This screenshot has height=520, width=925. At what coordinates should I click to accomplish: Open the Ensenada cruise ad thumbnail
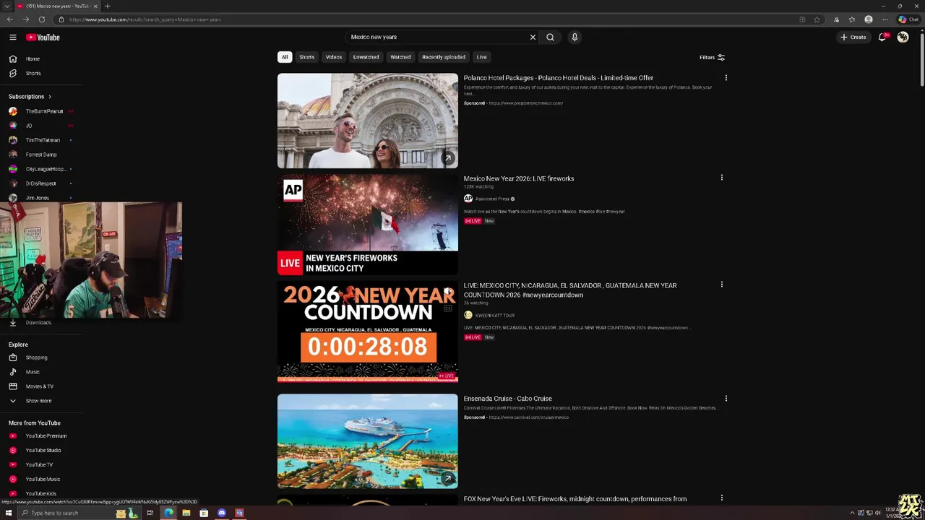click(368, 441)
